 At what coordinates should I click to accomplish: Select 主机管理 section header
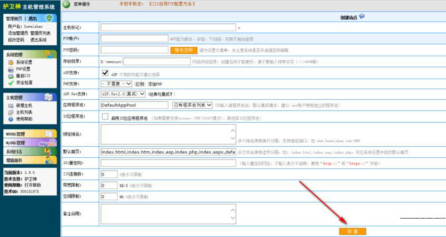pos(30,97)
